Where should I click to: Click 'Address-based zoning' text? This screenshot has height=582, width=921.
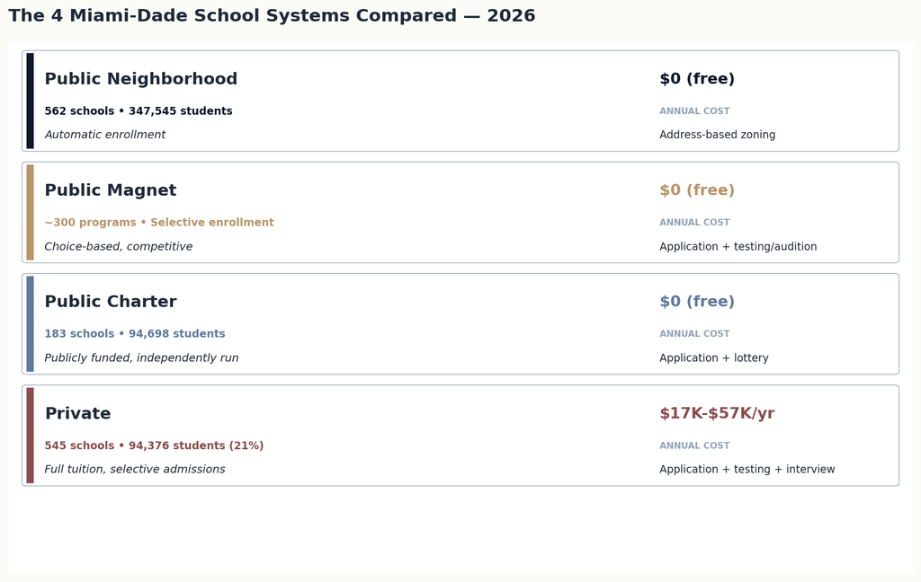click(x=717, y=135)
